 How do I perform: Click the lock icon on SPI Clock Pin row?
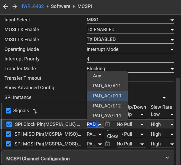coord(108,124)
